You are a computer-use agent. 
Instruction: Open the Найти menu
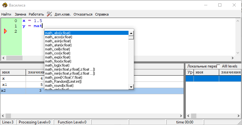[6, 14]
